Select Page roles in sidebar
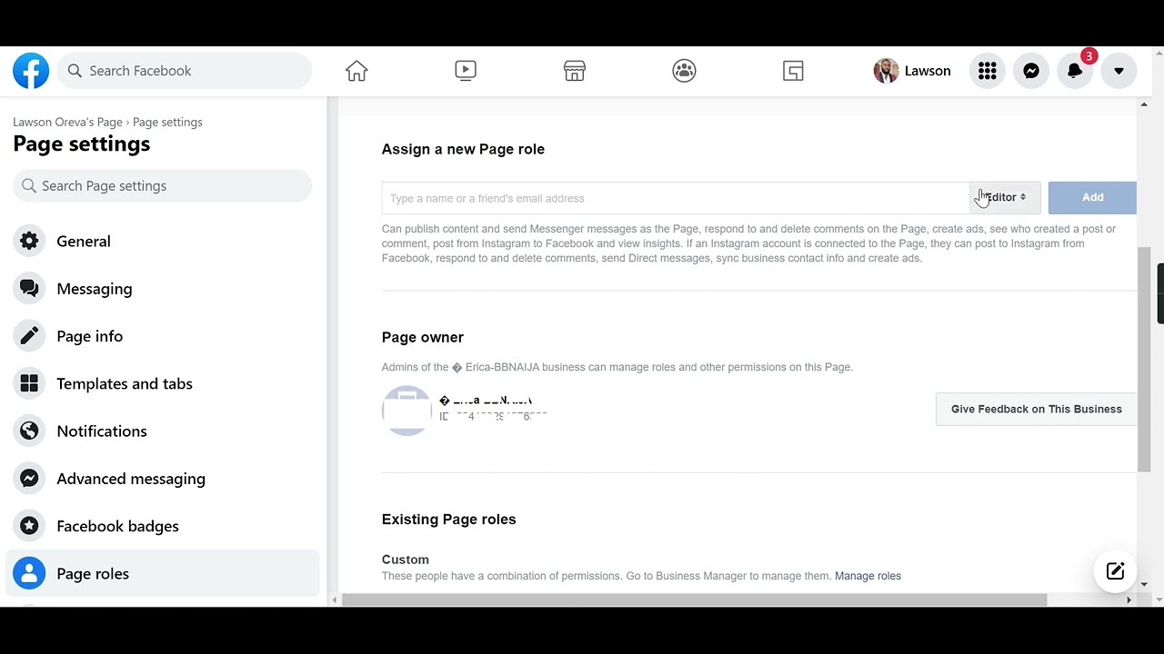 (x=163, y=574)
